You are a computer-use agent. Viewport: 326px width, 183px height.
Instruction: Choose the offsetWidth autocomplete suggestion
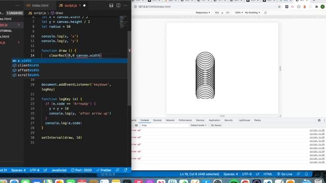pos(69,70)
